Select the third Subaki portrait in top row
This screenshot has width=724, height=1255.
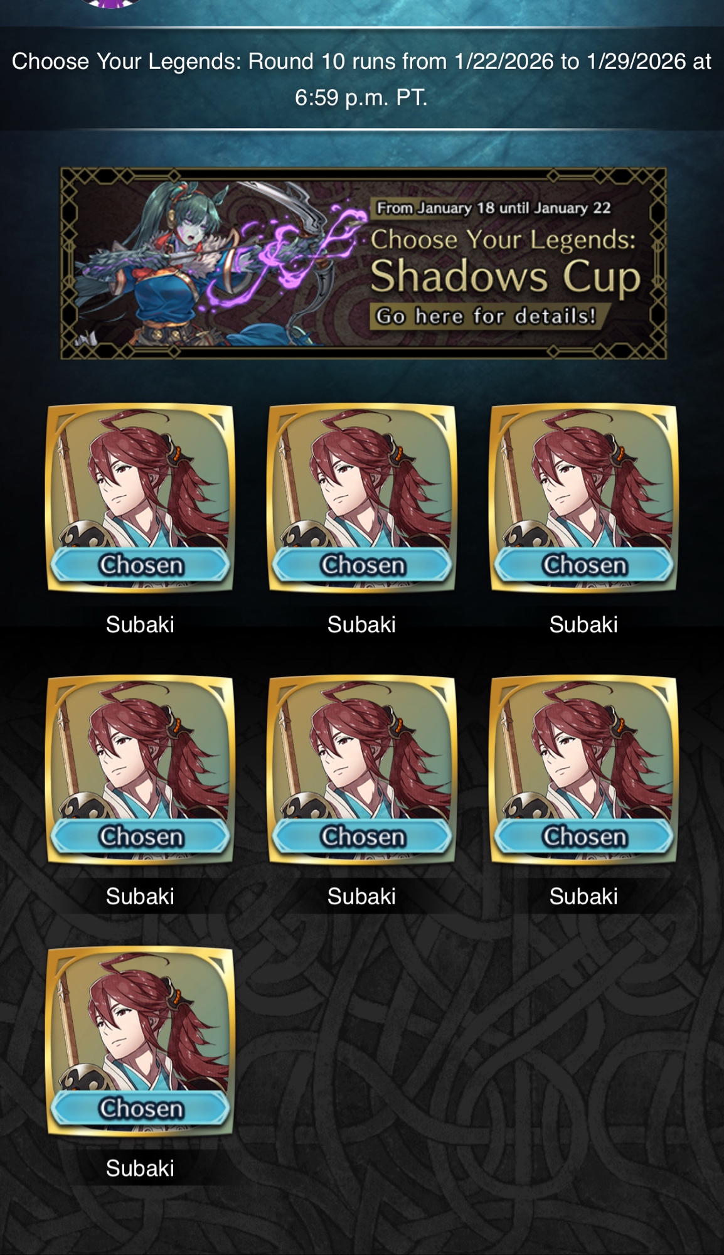pyautogui.click(x=583, y=498)
